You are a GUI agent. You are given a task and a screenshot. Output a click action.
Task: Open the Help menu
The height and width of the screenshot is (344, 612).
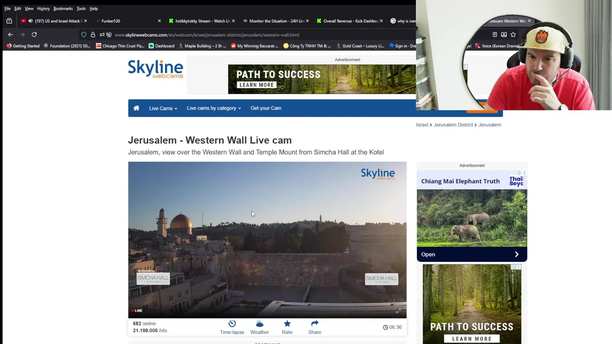pos(94,9)
